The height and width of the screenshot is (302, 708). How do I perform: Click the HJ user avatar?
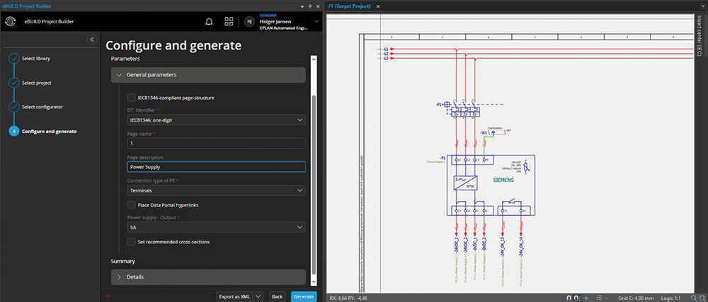tap(249, 22)
